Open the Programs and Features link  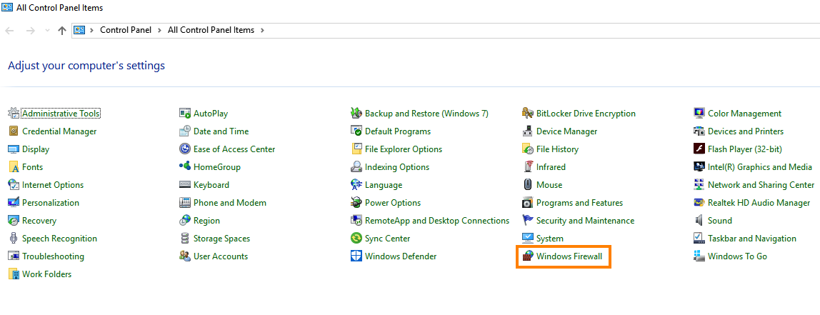[580, 203]
